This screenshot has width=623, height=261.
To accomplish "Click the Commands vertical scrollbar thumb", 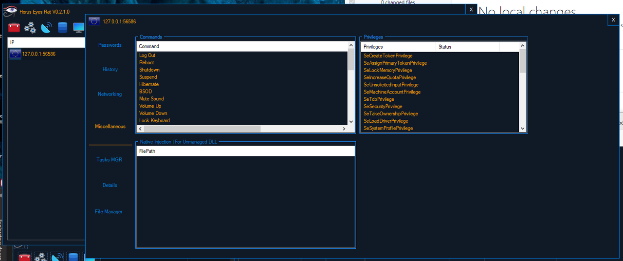I will tap(351, 60).
